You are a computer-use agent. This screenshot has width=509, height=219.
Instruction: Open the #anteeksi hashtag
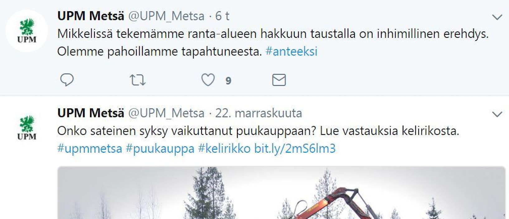pyautogui.click(x=291, y=51)
